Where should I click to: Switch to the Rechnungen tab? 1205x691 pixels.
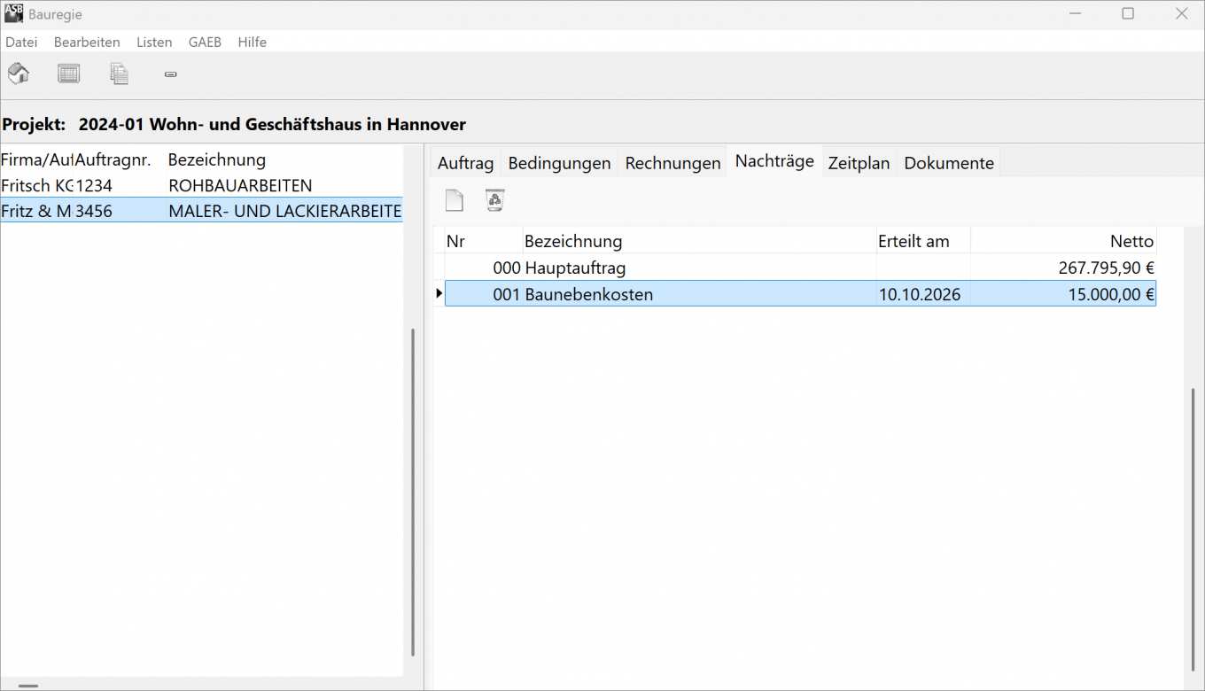click(x=672, y=163)
